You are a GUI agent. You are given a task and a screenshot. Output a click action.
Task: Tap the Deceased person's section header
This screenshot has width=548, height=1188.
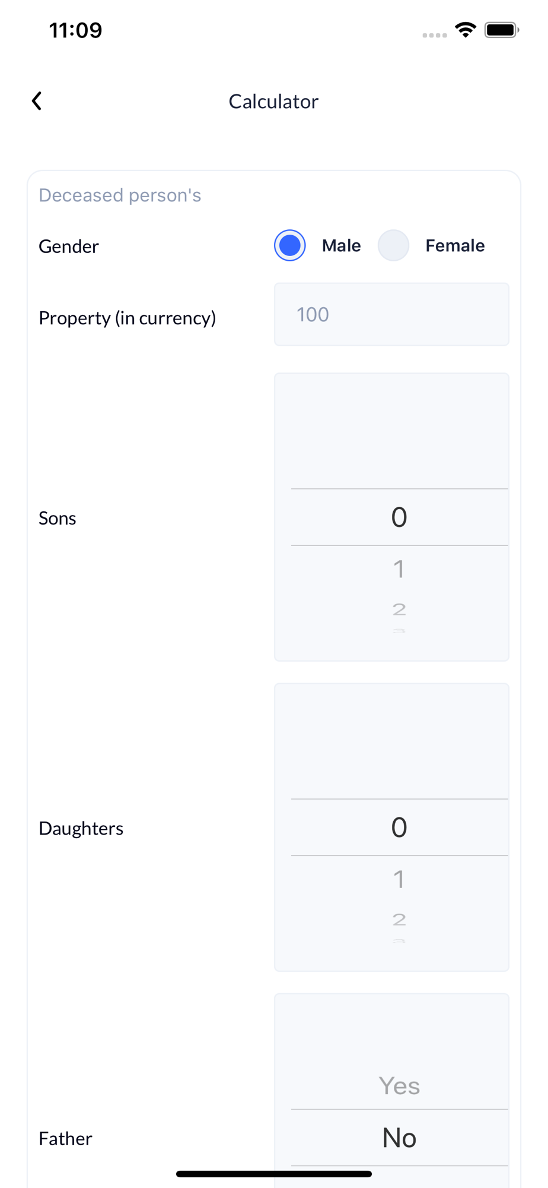(x=120, y=195)
